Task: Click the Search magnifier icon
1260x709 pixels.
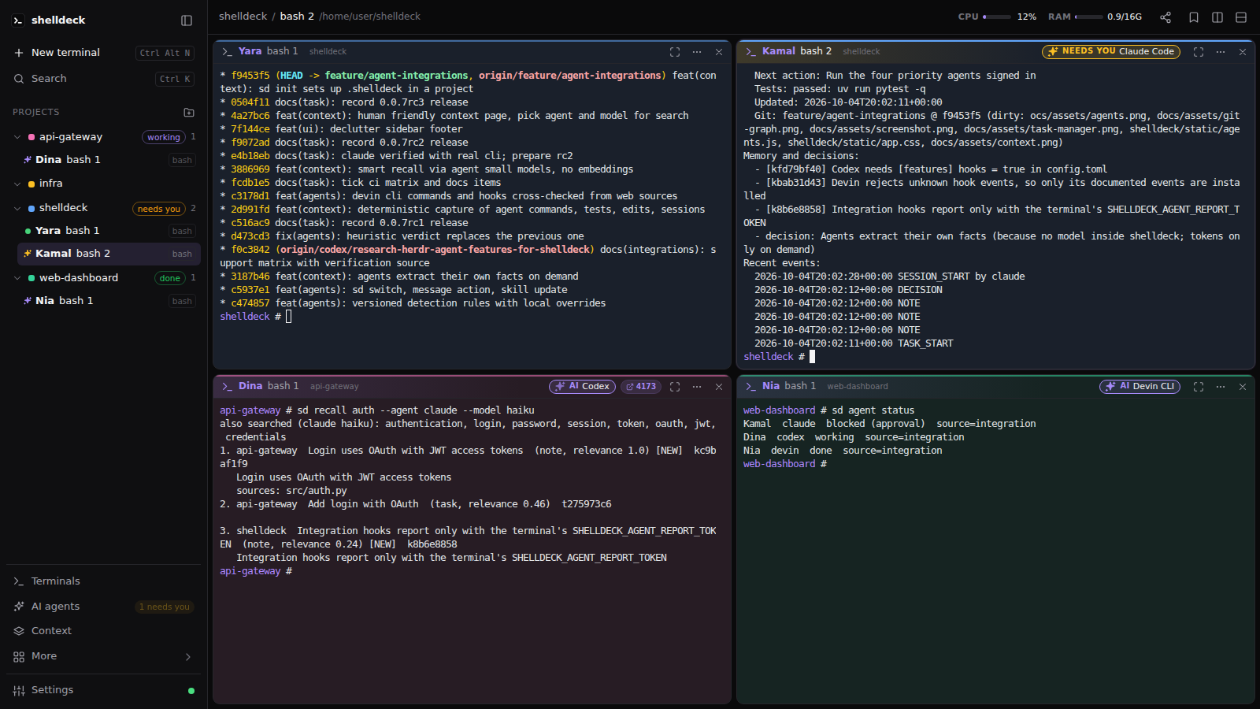Action: (x=19, y=79)
